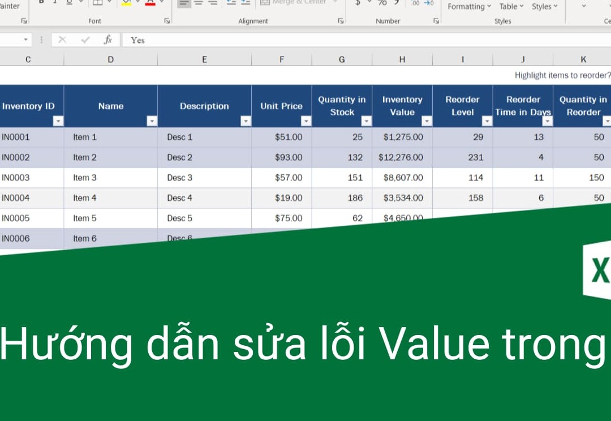
Task: Select the cell containing $12,276.00
Action: tap(402, 157)
